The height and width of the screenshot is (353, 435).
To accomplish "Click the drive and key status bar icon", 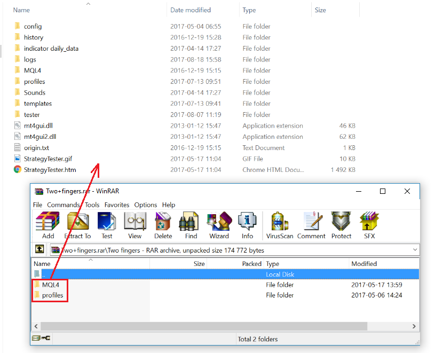I will [x=41, y=338].
